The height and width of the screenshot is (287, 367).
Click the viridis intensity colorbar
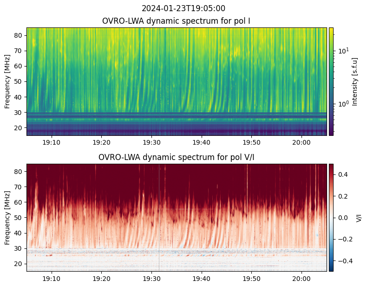(x=331, y=81)
